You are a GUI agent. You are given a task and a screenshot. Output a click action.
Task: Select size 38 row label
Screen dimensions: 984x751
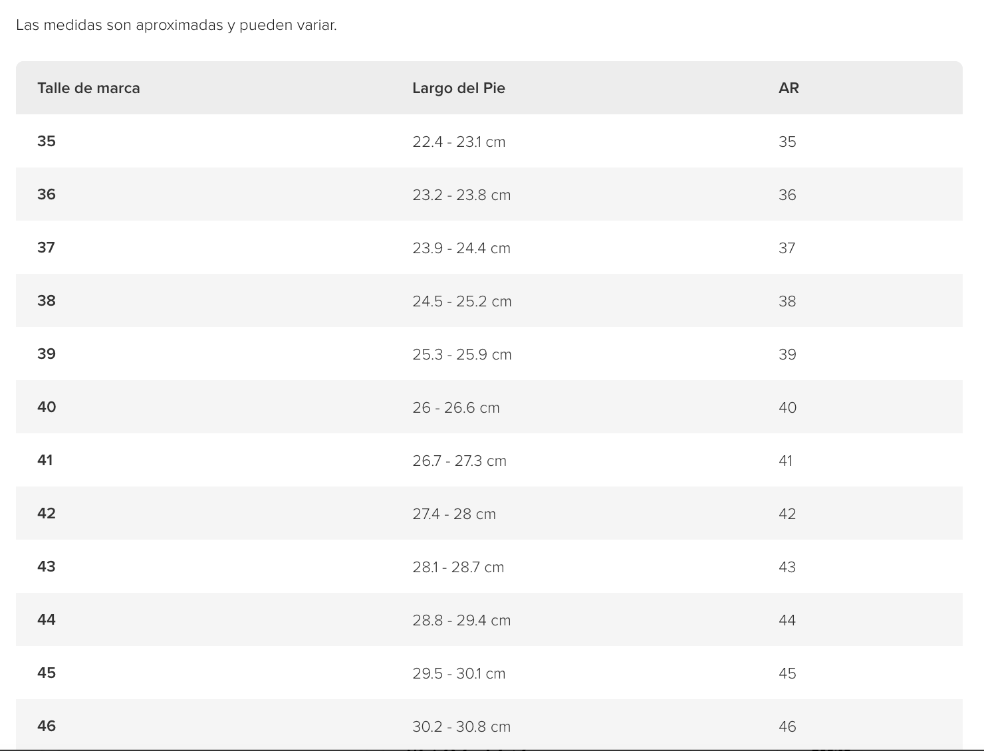47,300
